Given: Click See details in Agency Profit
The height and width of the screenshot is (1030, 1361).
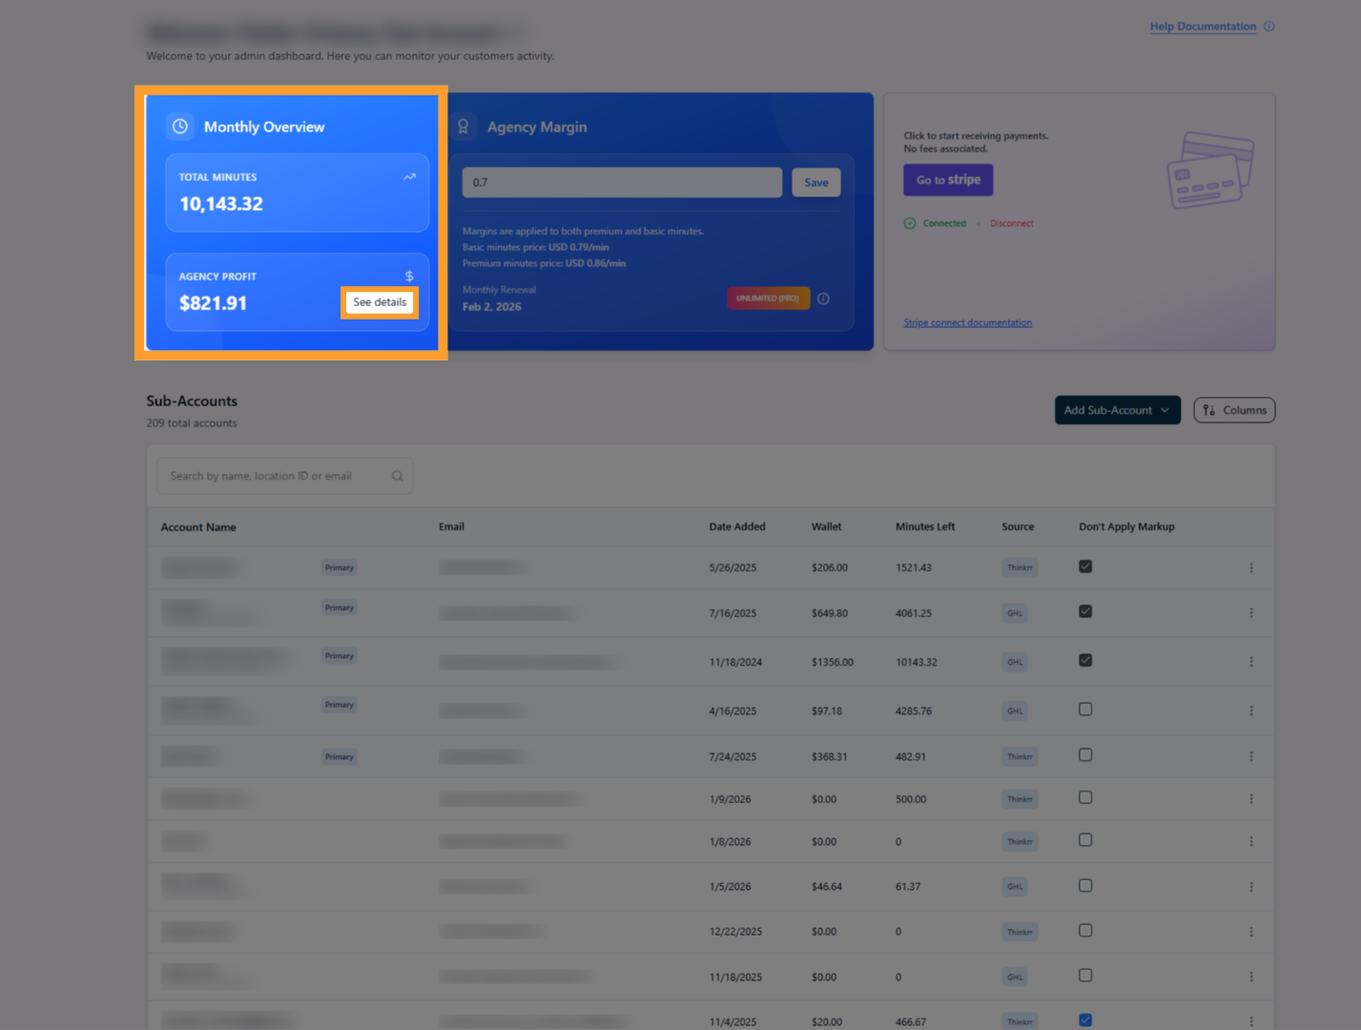Looking at the screenshot, I should [380, 302].
